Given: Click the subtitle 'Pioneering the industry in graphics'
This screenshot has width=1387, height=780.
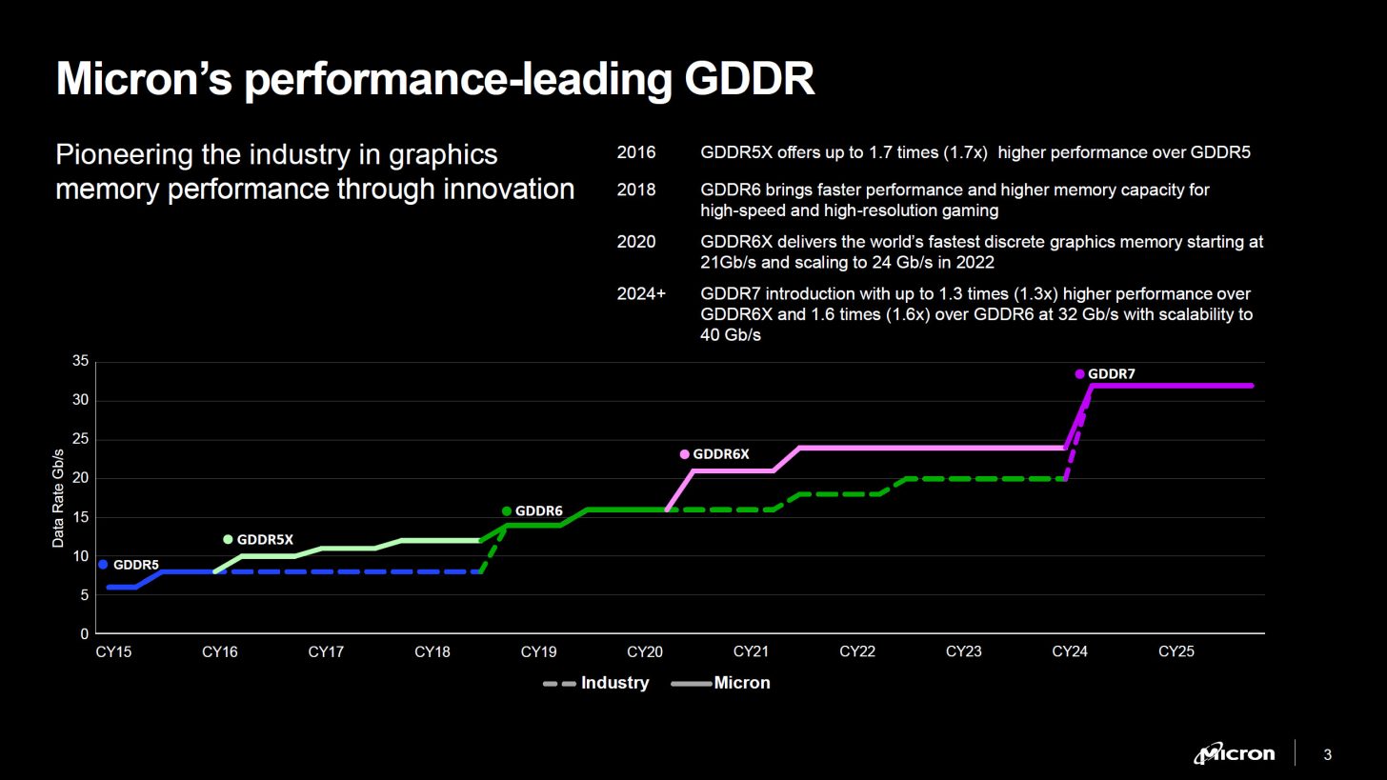Looking at the screenshot, I should (277, 154).
